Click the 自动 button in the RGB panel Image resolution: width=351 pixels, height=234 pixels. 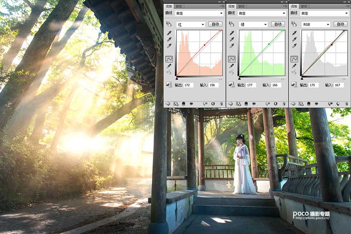point(341,24)
